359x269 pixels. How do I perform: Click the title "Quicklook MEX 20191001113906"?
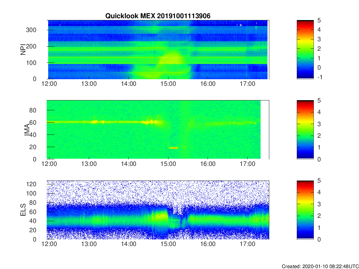coord(158,16)
